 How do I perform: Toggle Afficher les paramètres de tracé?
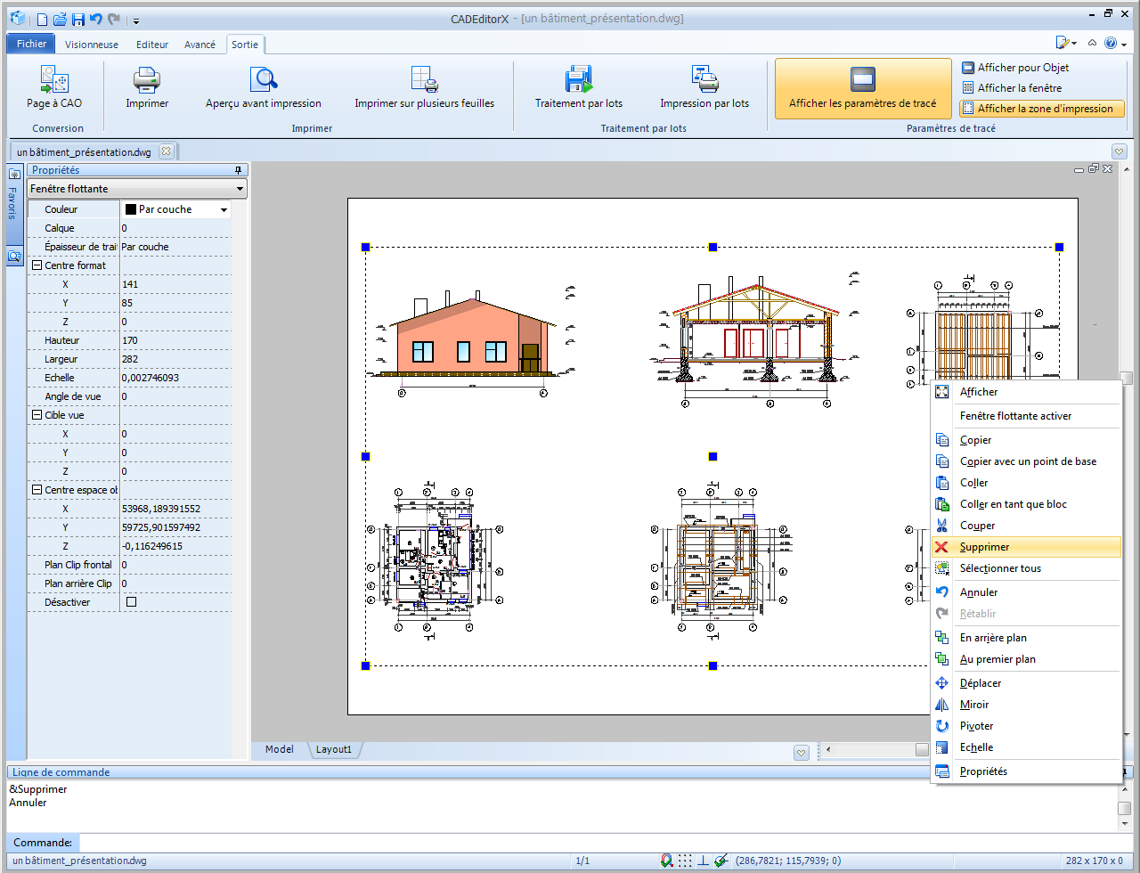point(862,88)
